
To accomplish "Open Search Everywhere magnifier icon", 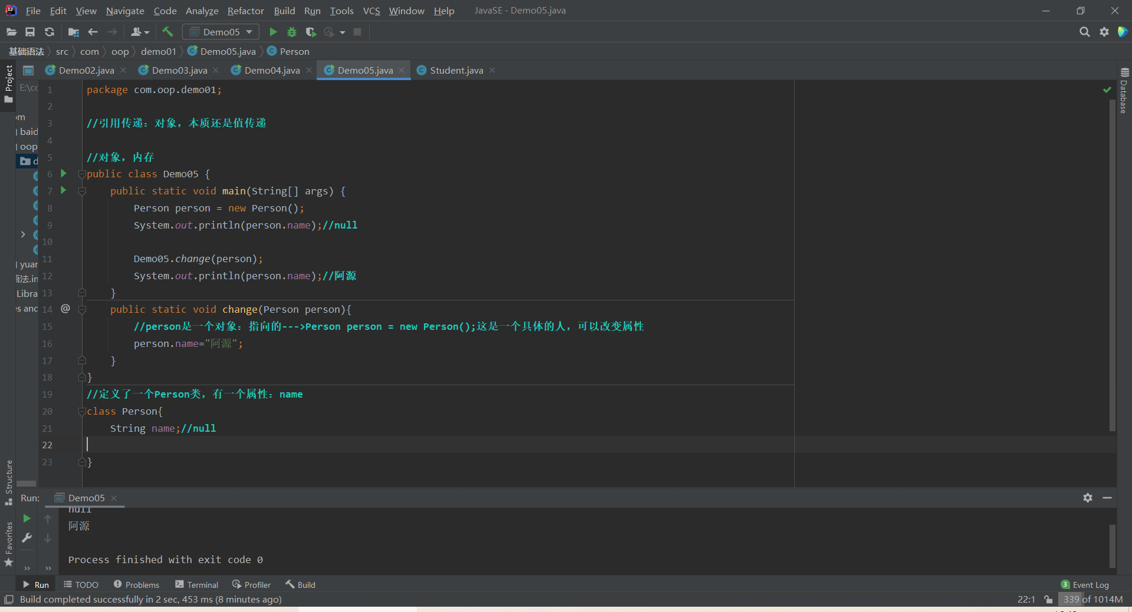I will click(1084, 32).
